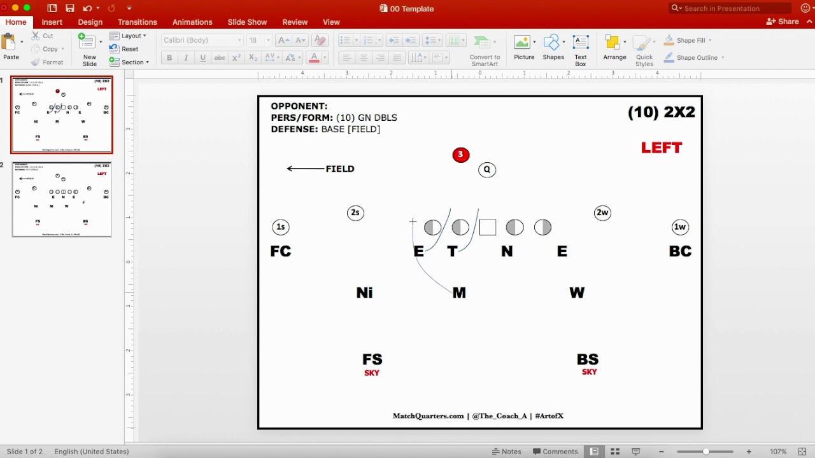Open the Shape Outline dropdown arrow
This screenshot has width=815, height=458.
723,57
